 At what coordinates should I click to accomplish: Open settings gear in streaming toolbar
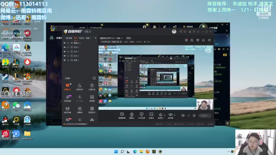click(194, 115)
